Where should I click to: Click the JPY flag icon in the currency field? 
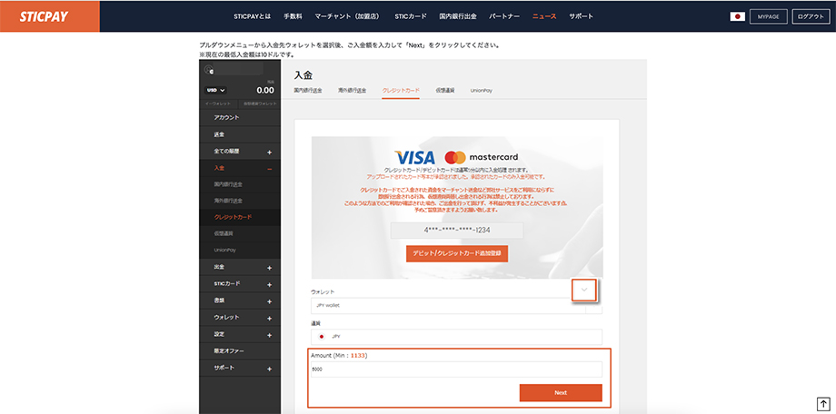(321, 337)
